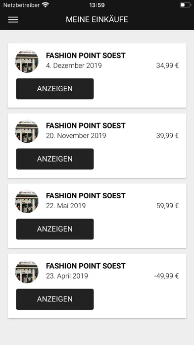The height and width of the screenshot is (345, 194).
Task: Open the hamburger menu icon
Action: (x=13, y=20)
